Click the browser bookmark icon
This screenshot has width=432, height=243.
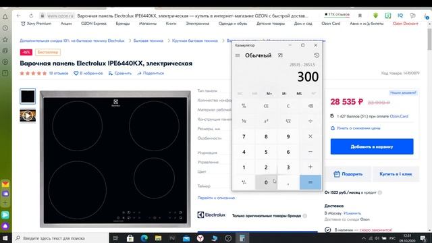[x=360, y=16]
